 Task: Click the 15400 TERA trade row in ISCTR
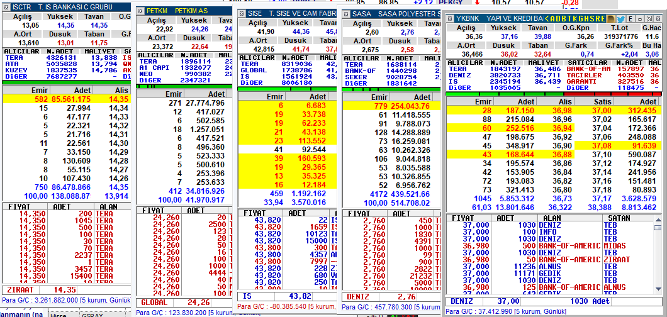click(x=66, y=275)
